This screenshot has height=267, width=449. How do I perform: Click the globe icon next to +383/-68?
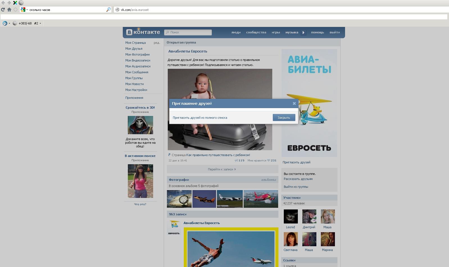pyautogui.click(x=15, y=23)
